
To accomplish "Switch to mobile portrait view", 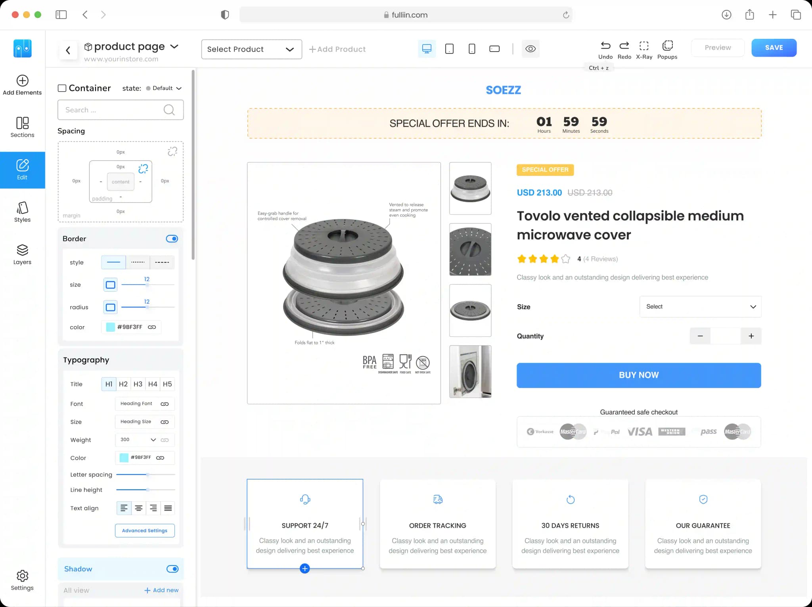I will pos(472,49).
